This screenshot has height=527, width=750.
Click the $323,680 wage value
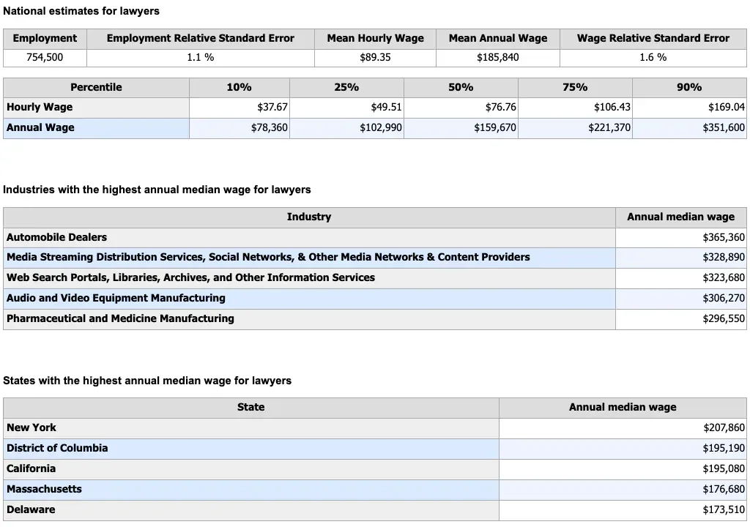click(x=724, y=278)
